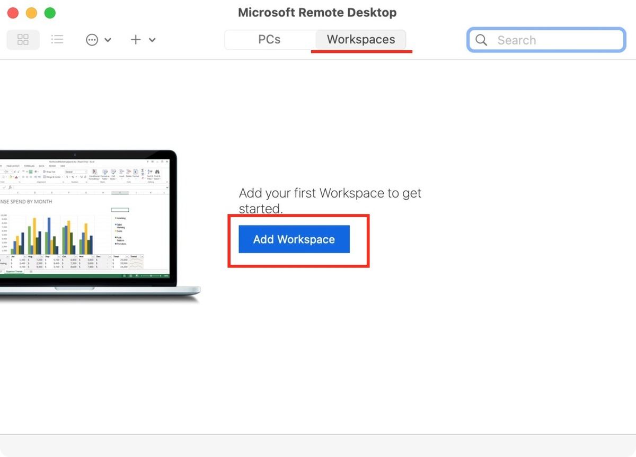Click the magnifying glass search icon

click(x=481, y=40)
